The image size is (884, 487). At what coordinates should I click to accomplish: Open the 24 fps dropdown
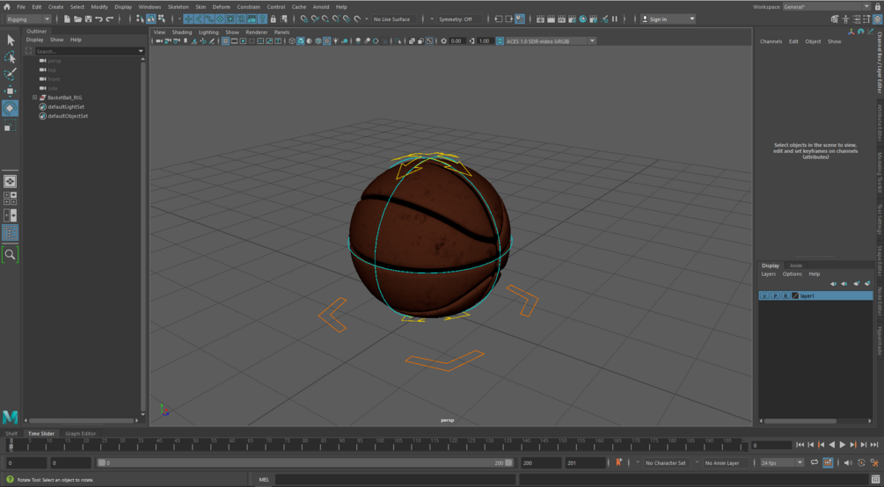pos(782,462)
